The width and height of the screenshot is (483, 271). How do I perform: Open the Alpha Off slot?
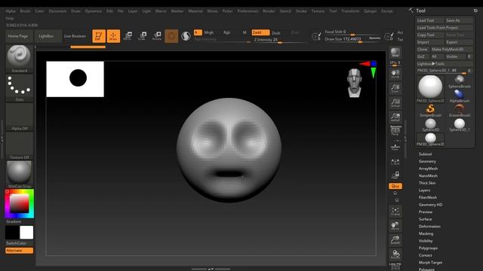(19, 117)
